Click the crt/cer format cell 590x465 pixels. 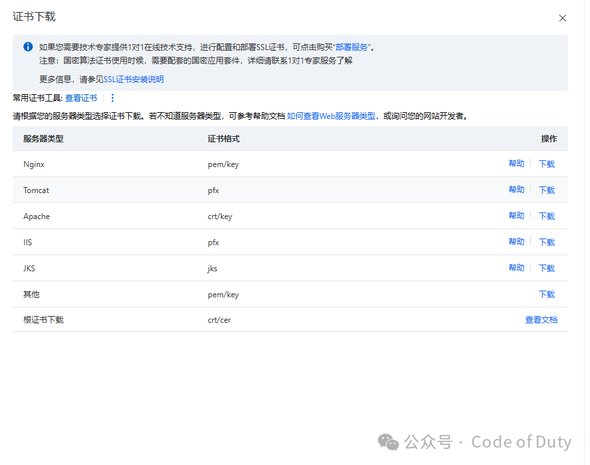(220, 320)
